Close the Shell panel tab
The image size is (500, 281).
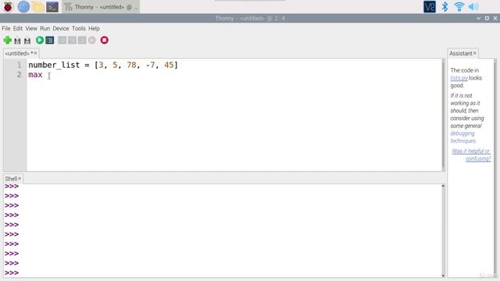pyautogui.click(x=20, y=179)
